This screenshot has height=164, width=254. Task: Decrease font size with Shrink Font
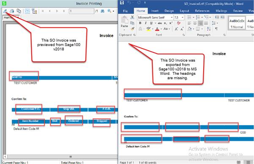pos(182,29)
